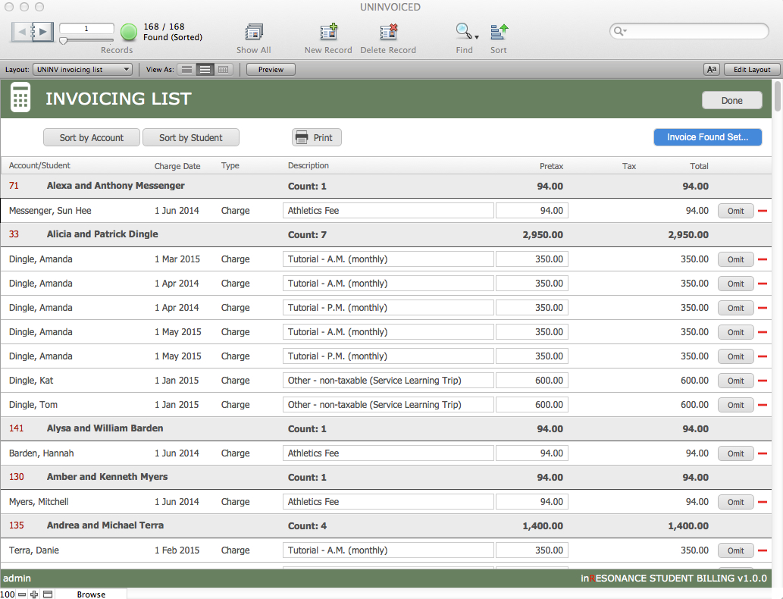Zoom in using the status bar icon
783x599 pixels.
coord(34,594)
